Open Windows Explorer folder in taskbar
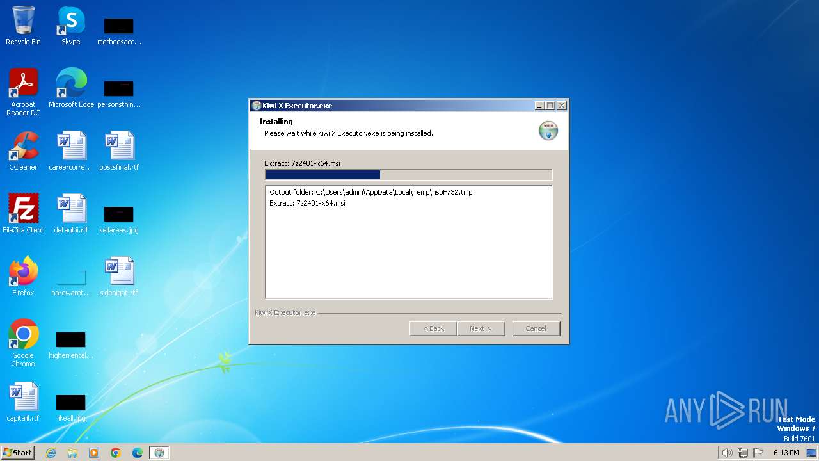 [x=72, y=453]
